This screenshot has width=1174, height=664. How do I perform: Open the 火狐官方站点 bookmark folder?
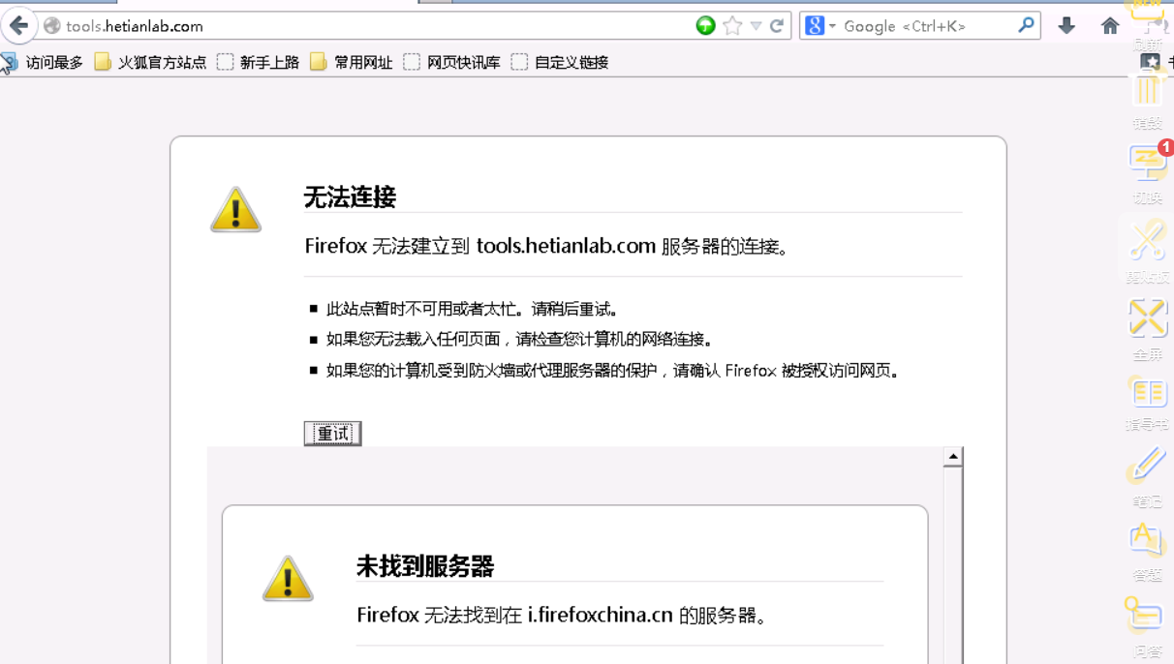pos(150,62)
